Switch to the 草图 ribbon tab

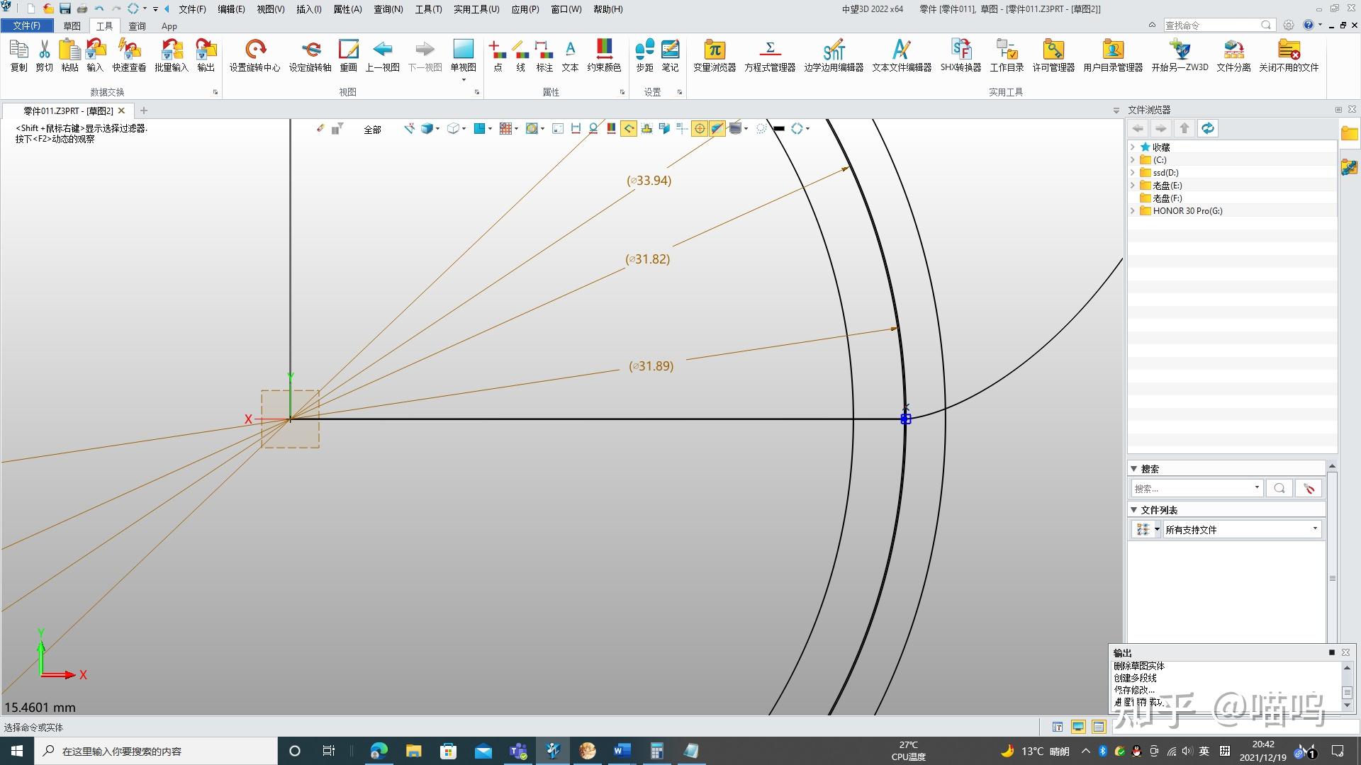click(x=72, y=26)
